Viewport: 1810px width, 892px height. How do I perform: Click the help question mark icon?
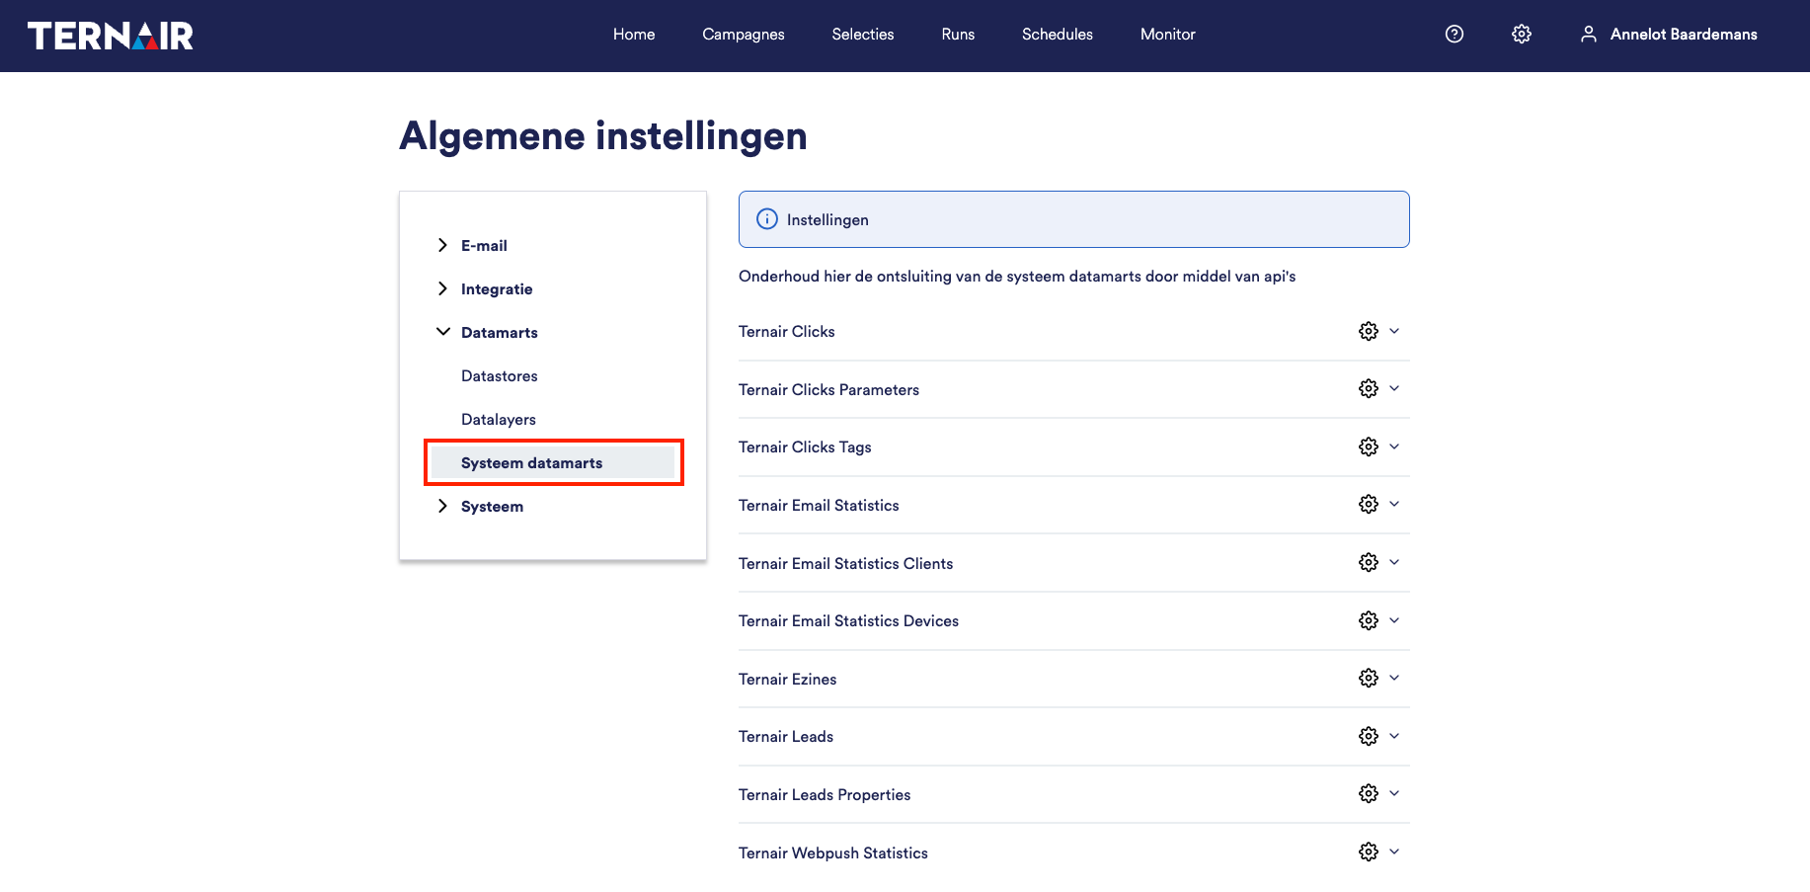coord(1454,35)
